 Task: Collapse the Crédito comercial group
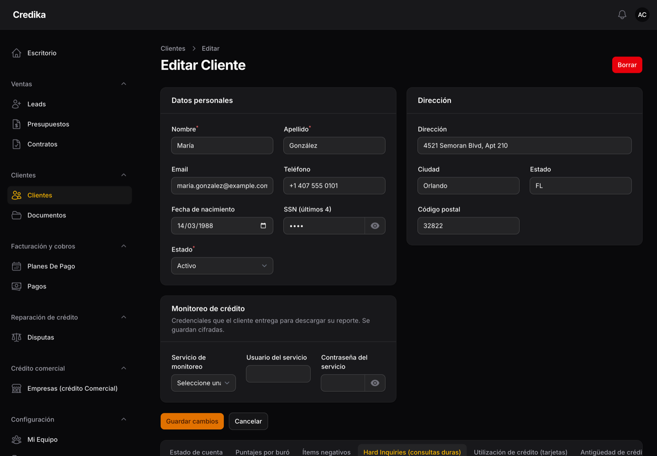[x=124, y=368]
